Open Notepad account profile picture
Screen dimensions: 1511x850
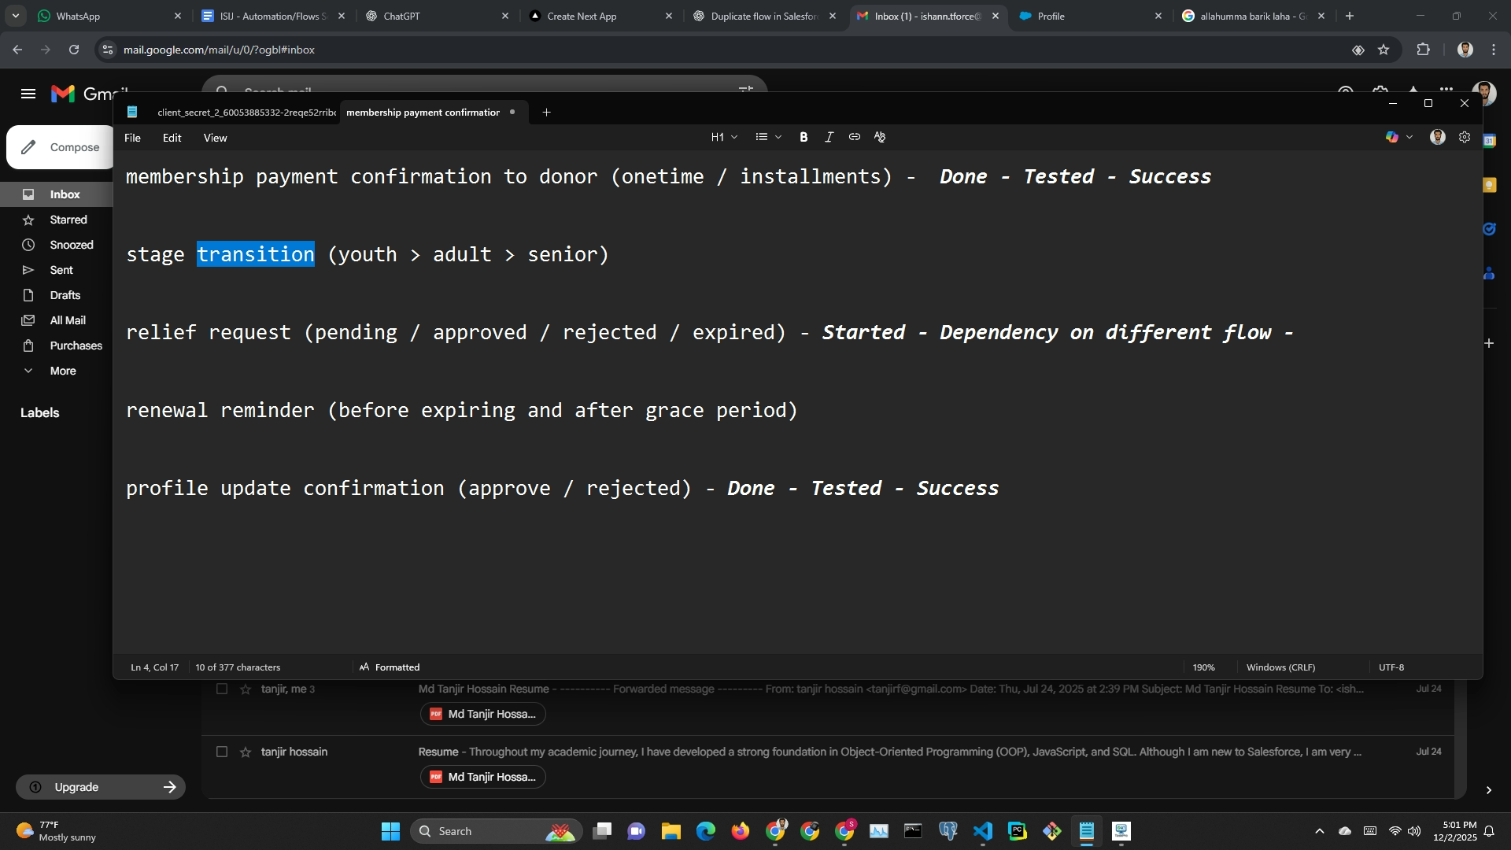pos(1438,137)
